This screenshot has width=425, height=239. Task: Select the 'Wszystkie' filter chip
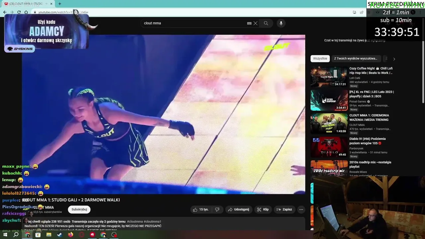tap(320, 58)
